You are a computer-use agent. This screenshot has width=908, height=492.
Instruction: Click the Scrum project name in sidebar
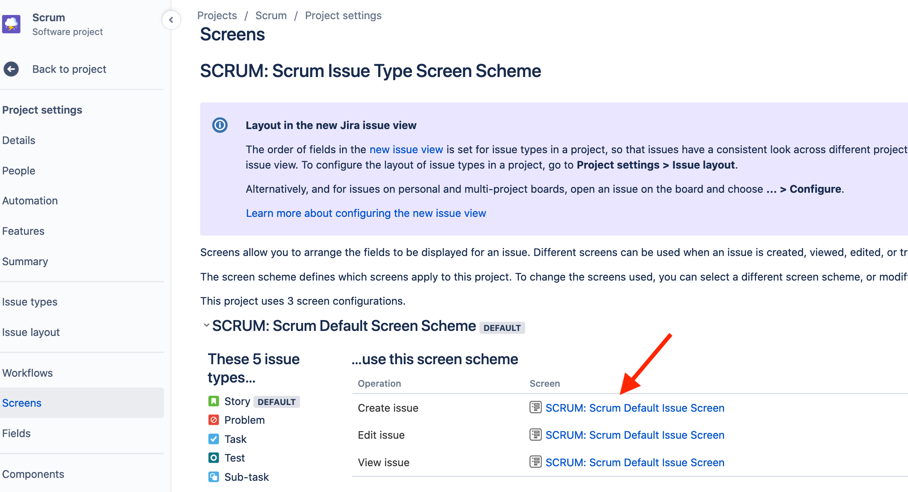point(49,17)
